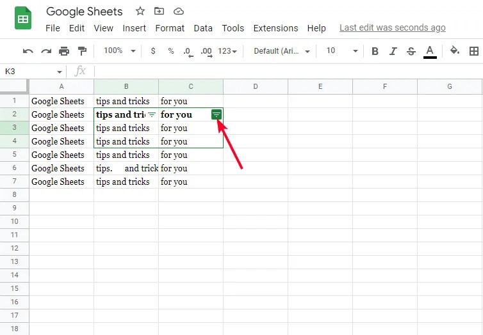Open the borders tool
The image size is (483, 335).
(474, 51)
